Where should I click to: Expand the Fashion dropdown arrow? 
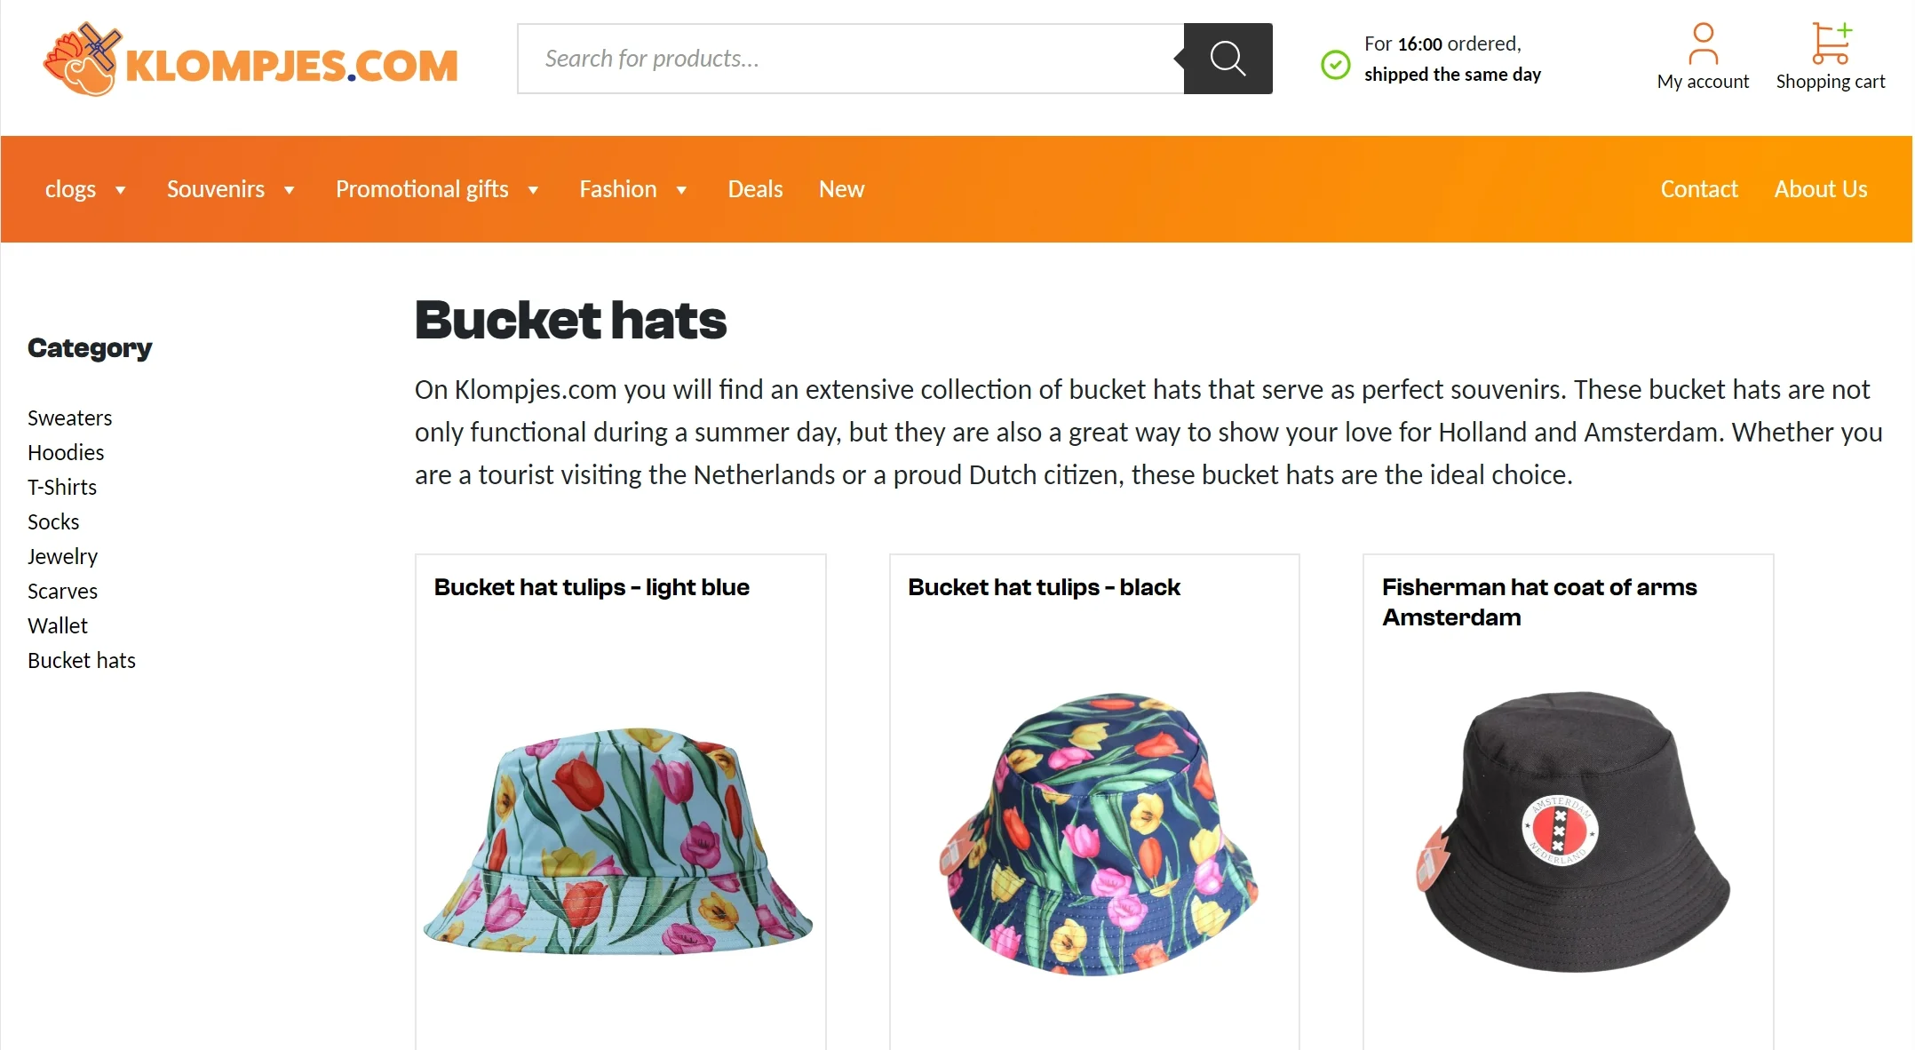pos(682,190)
